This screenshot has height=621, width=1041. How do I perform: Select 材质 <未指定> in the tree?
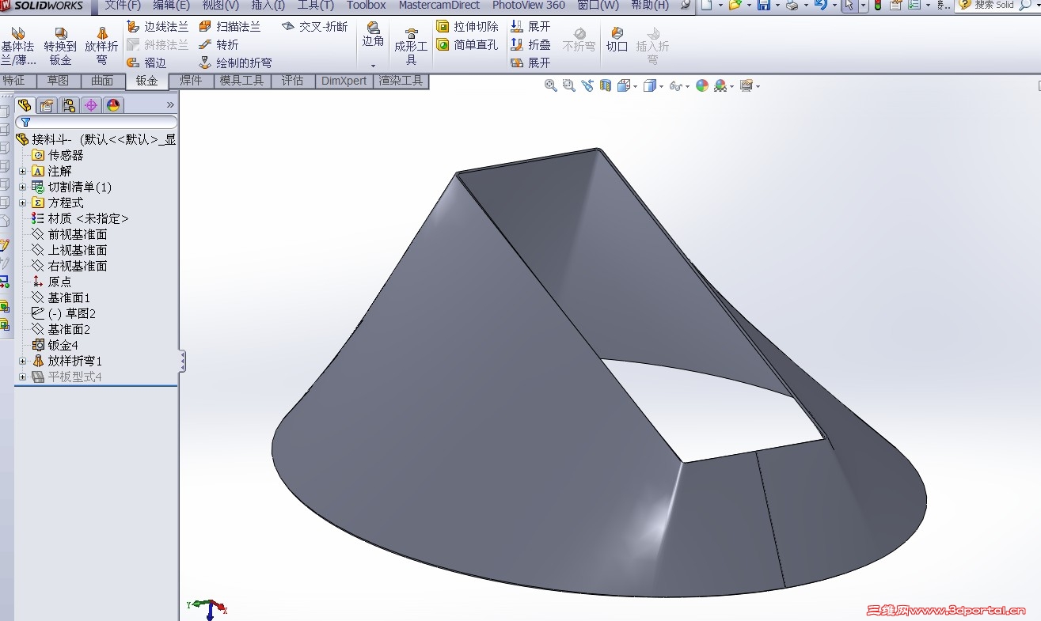pos(88,218)
